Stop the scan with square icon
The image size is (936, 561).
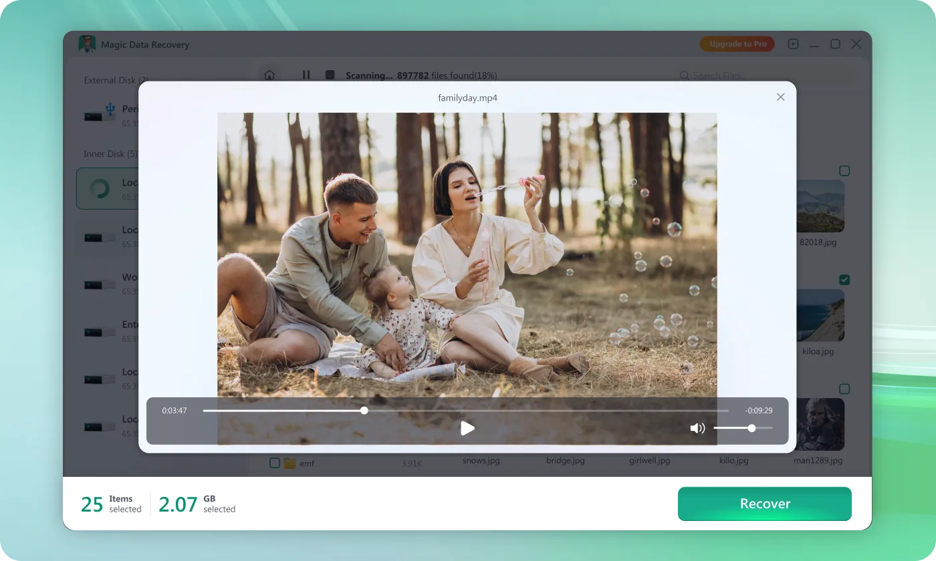click(x=330, y=75)
